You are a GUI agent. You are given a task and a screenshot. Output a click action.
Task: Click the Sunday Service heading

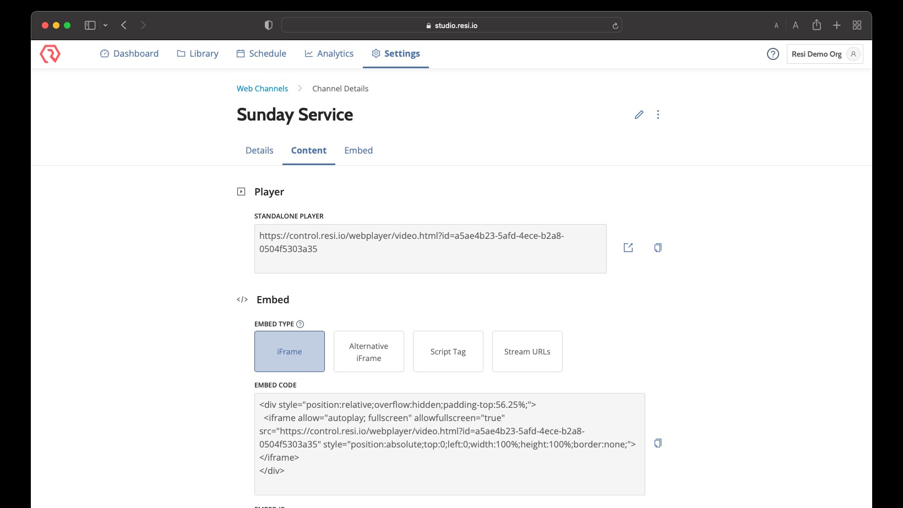tap(295, 114)
